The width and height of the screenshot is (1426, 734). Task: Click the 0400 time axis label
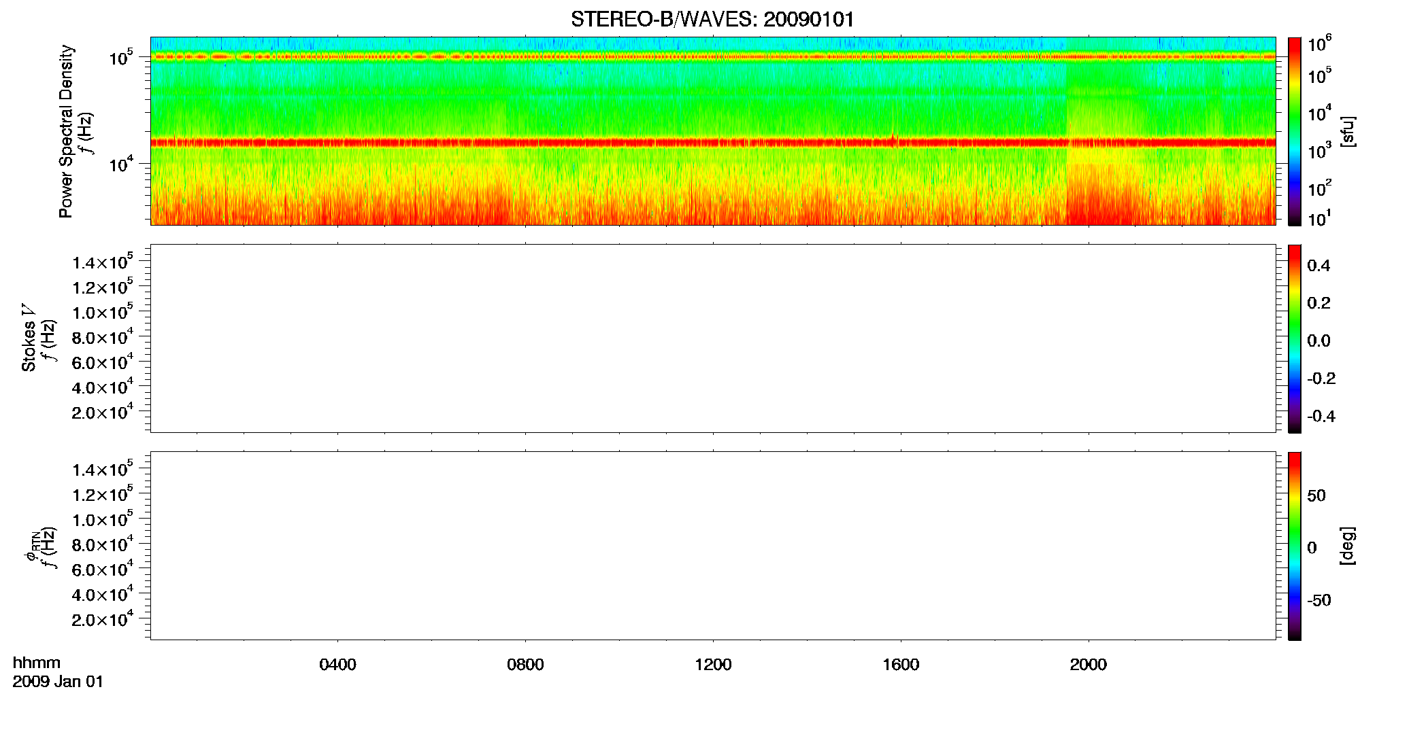point(337,665)
